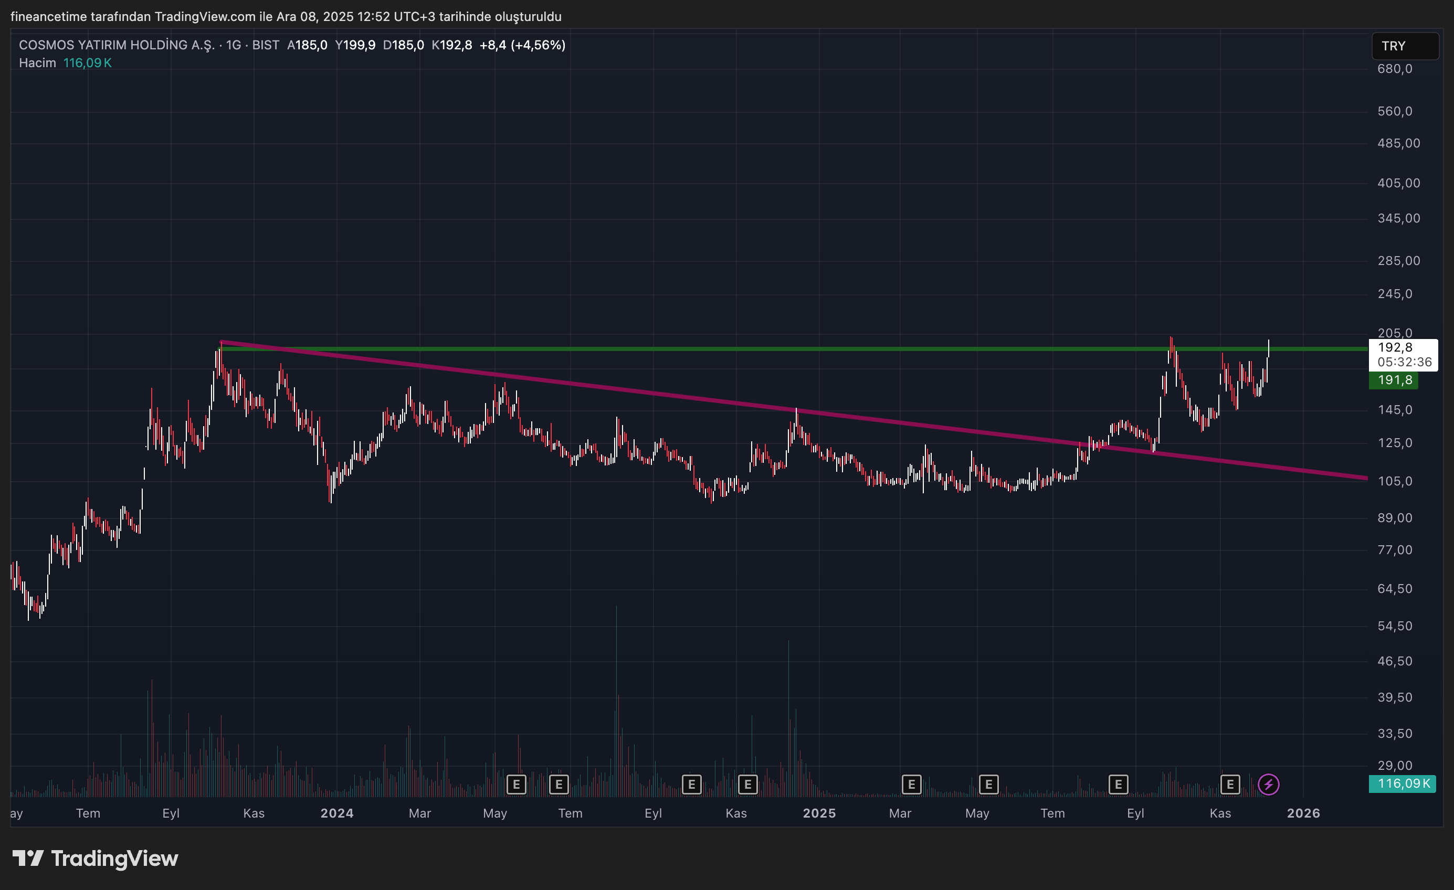The height and width of the screenshot is (890, 1454).
Task: Click the 2024 year label on the timeline
Action: 336,813
